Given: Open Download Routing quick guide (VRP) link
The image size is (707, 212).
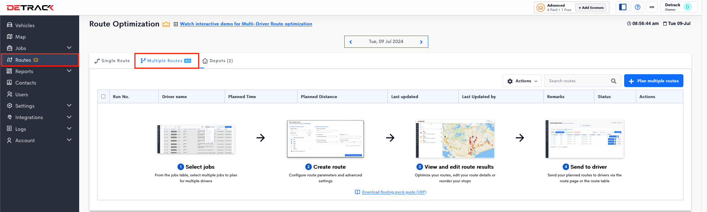Looking at the screenshot, I should [x=394, y=192].
